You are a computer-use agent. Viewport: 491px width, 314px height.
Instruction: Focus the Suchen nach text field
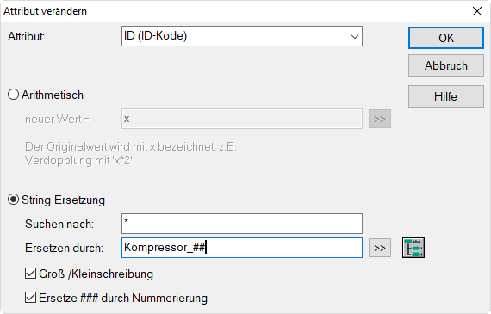click(242, 224)
